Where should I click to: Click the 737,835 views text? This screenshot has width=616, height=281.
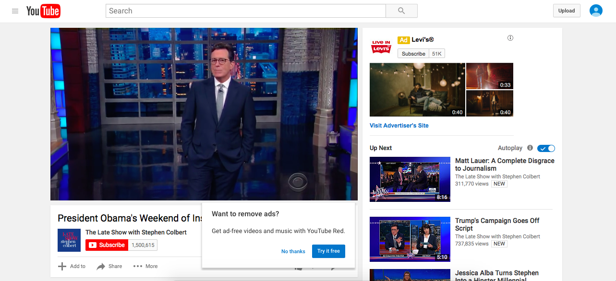[471, 244]
